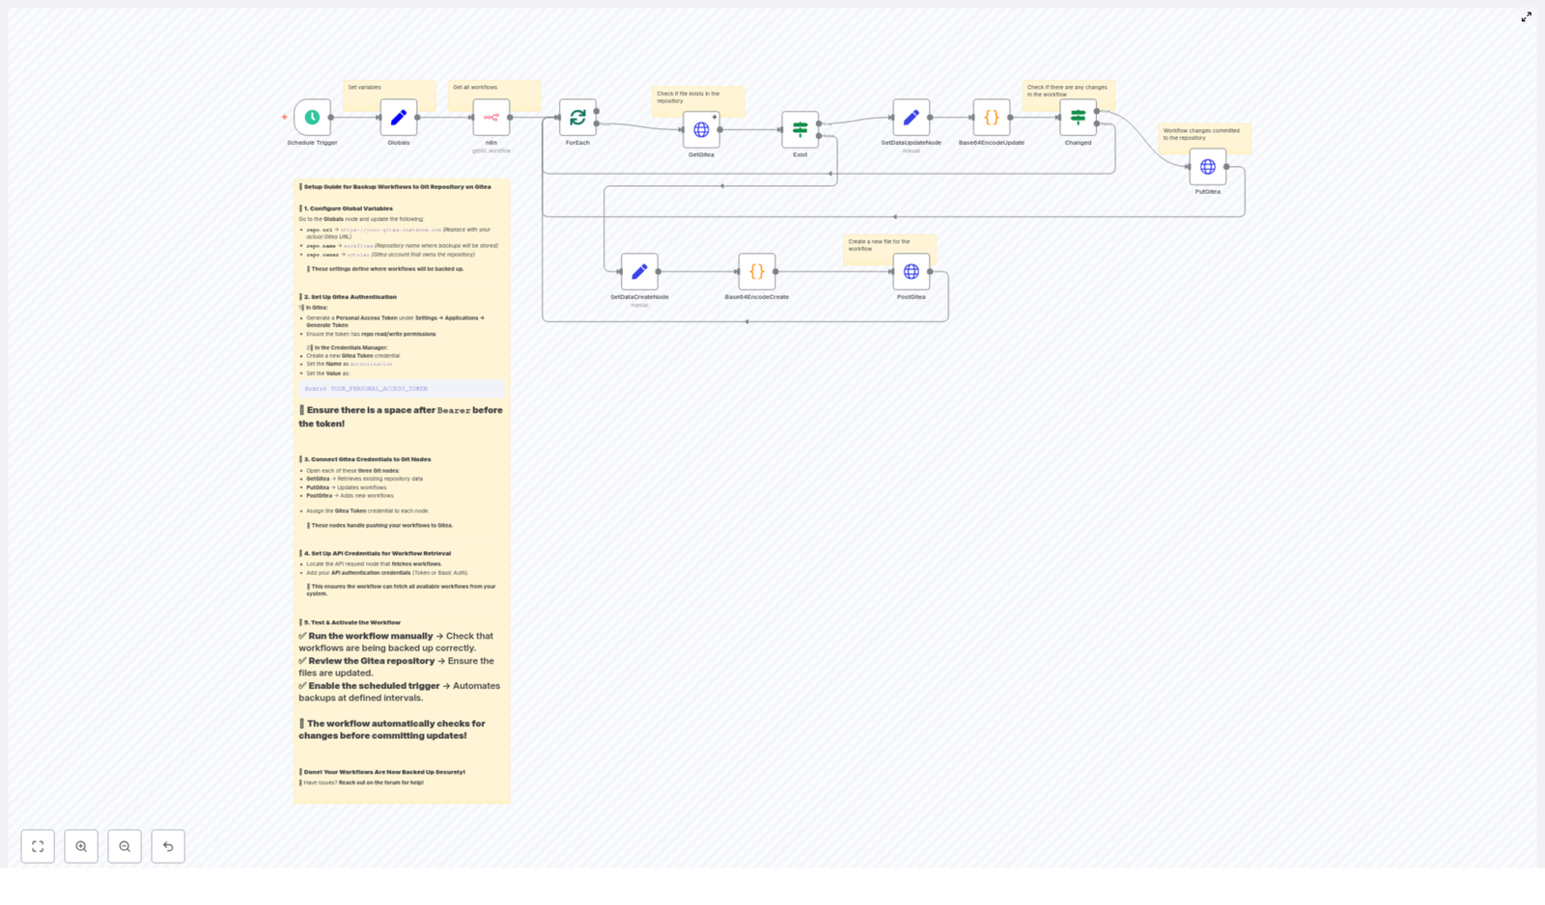Open the Schedule Trigger node
This screenshot has width=1545, height=905.
(x=311, y=118)
